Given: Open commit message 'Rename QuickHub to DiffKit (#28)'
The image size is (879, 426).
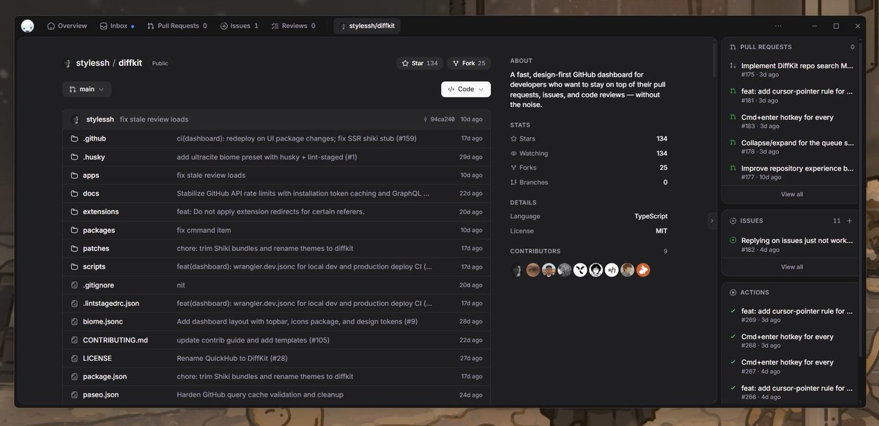Looking at the screenshot, I should click(234, 358).
